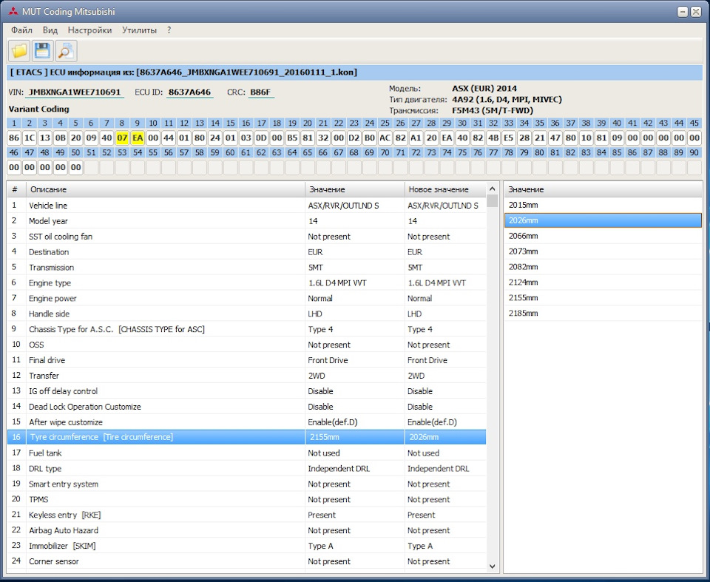Image resolution: width=710 pixels, height=582 pixels.
Task: Select byte 4B under column 32
Action: point(493,138)
